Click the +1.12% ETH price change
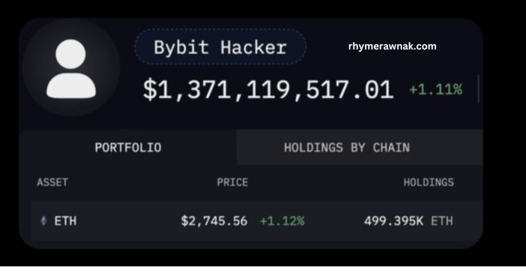This screenshot has width=526, height=276. (x=282, y=221)
